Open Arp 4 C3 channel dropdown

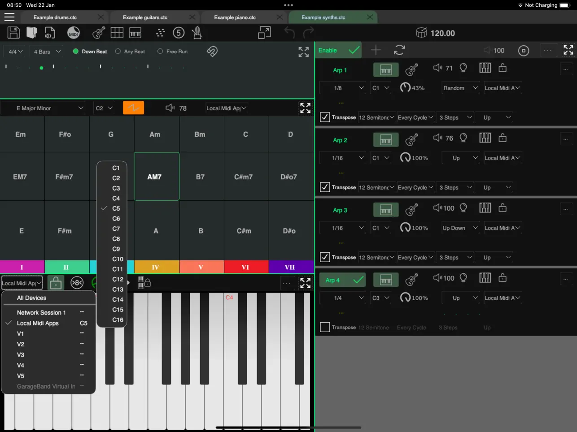381,298
